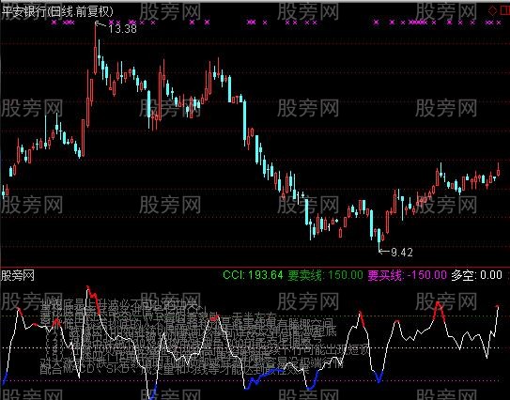Click the candlestick at the 9.42 low

click(379, 240)
